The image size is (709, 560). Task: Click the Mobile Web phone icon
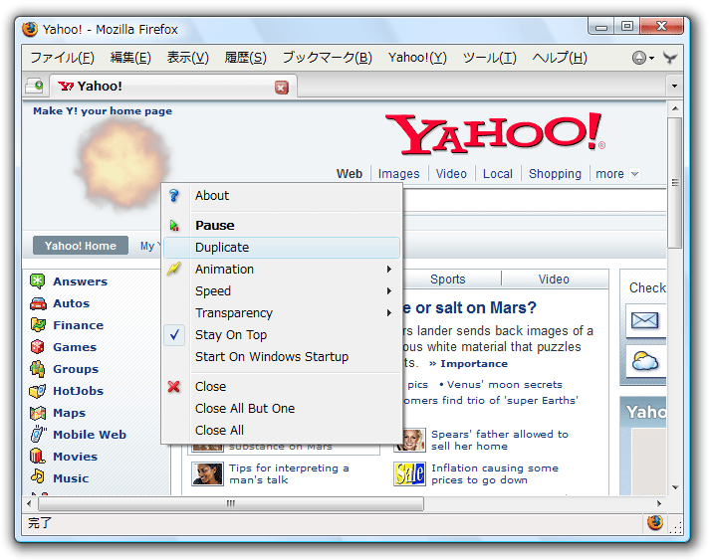point(39,434)
